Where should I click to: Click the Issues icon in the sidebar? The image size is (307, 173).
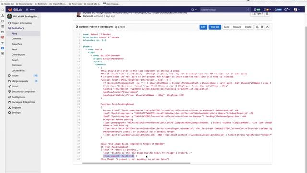9,76
